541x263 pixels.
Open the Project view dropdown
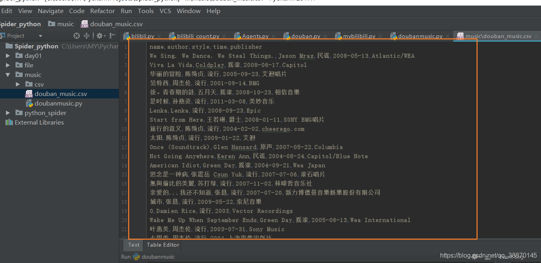tap(41, 36)
